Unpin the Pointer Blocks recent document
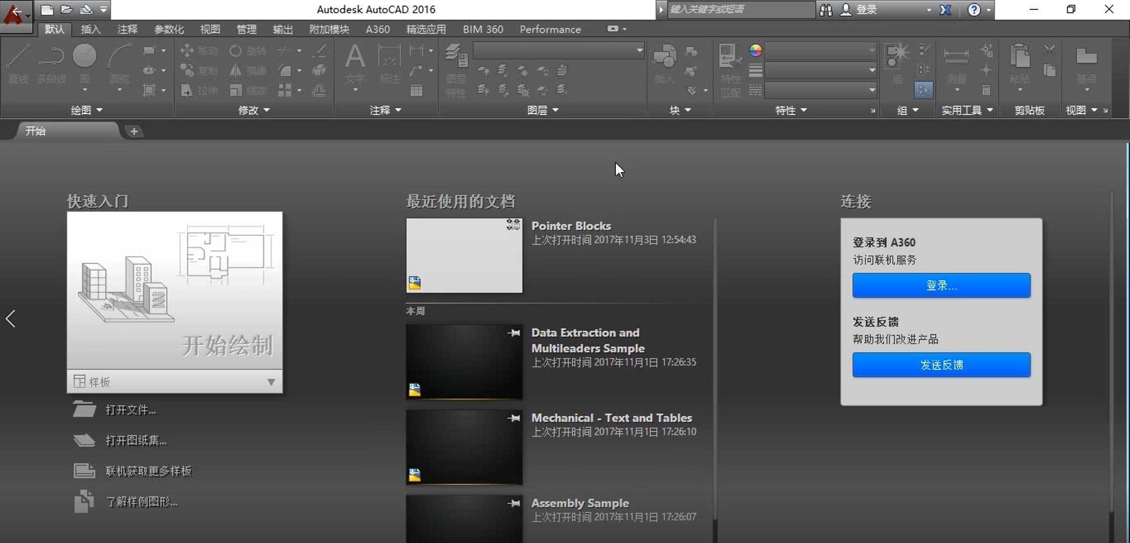1130x543 pixels. click(513, 225)
